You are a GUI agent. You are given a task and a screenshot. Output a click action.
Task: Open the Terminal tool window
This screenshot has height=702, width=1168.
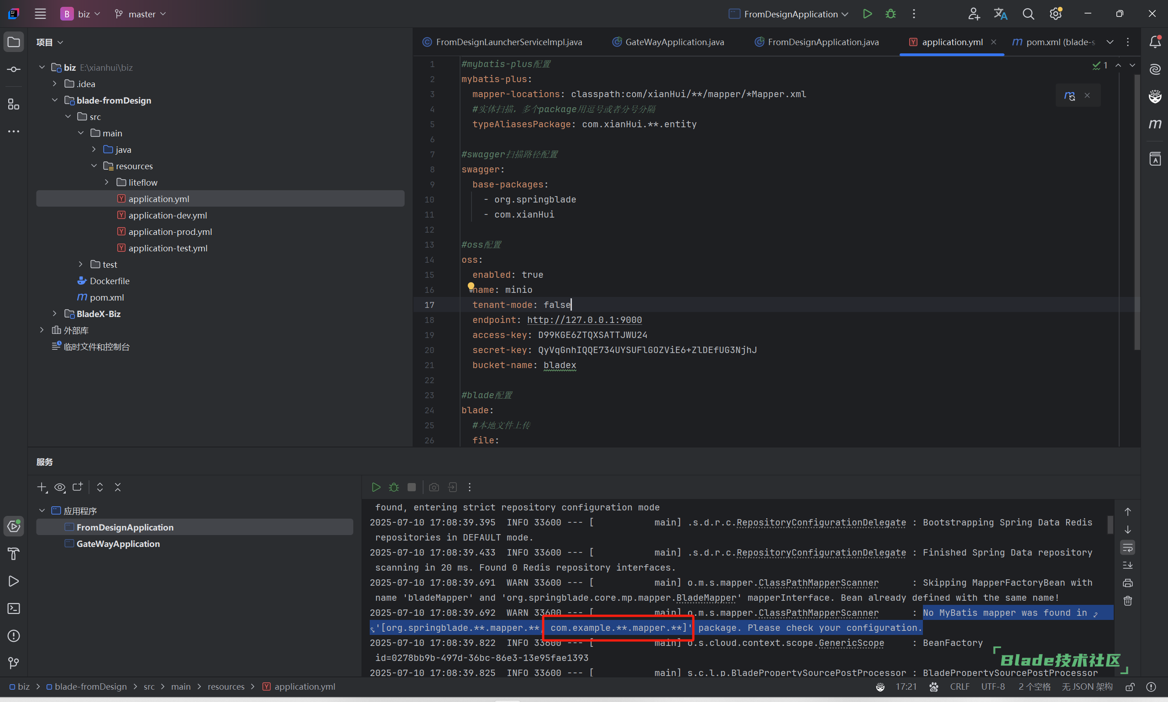tap(14, 608)
